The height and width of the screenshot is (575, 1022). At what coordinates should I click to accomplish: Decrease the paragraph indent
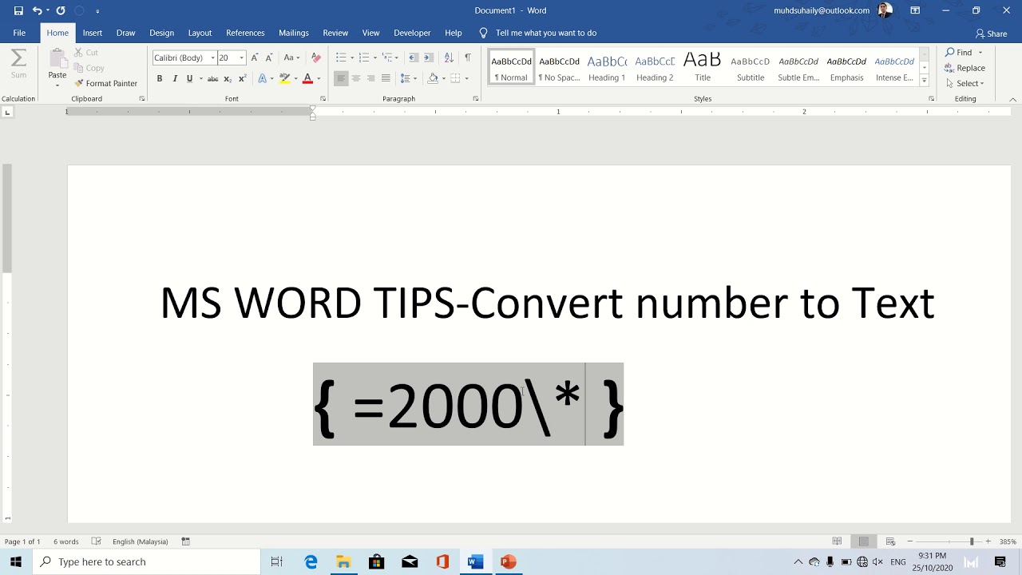pyautogui.click(x=413, y=57)
